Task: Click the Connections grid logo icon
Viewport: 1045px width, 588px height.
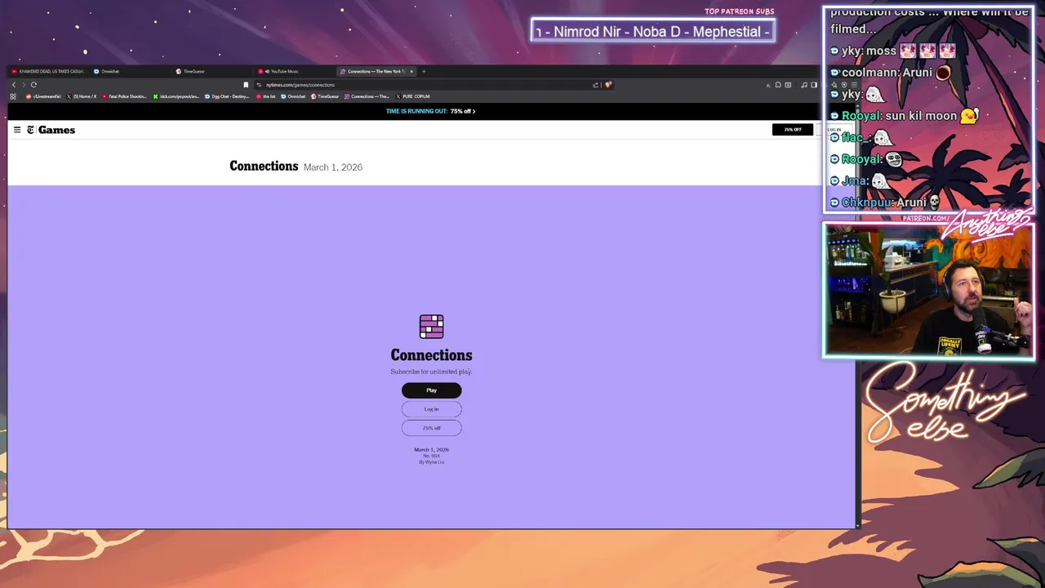Action: [431, 327]
